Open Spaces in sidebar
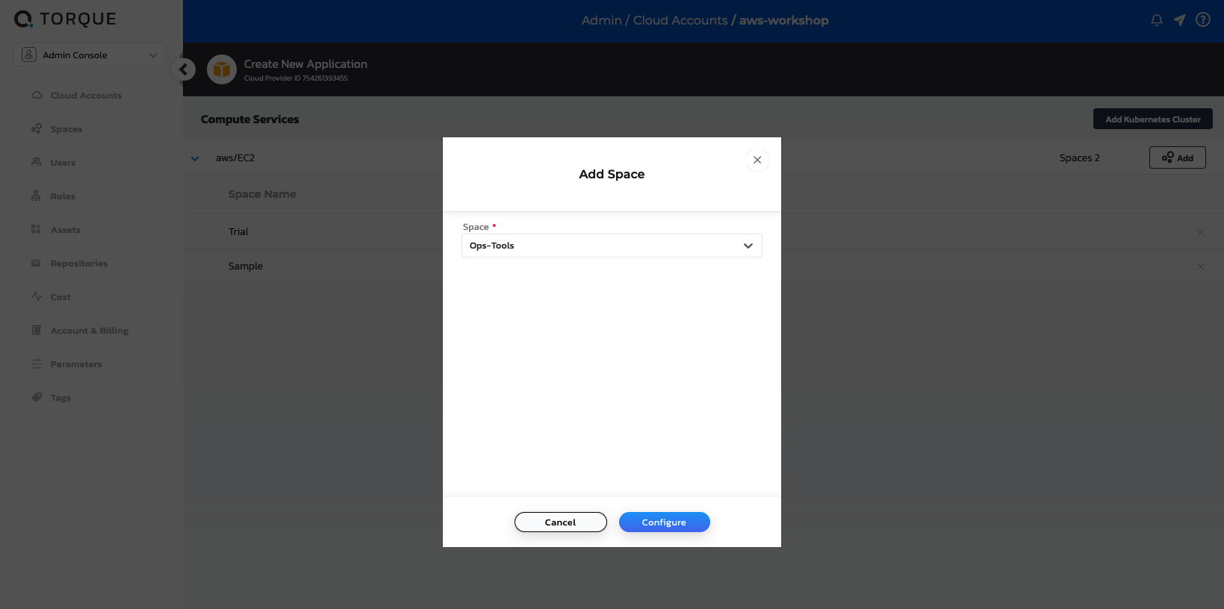Screen dimensions: 1224x609 [58, 129]
